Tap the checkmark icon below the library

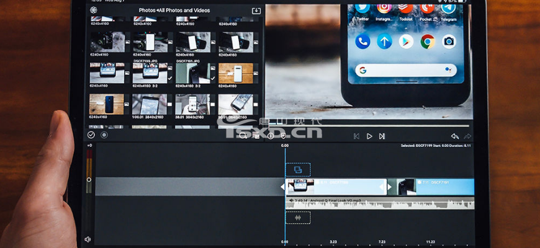click(91, 135)
